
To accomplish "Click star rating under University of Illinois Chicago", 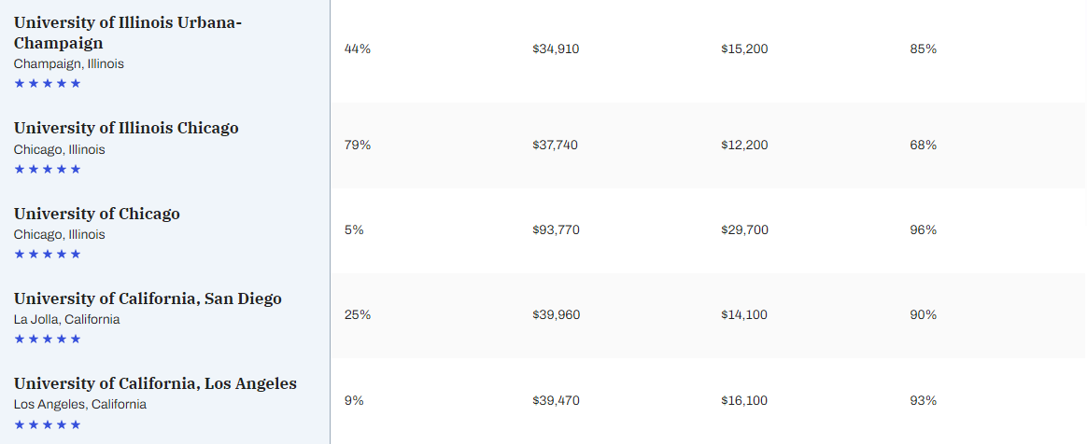I will (x=47, y=169).
